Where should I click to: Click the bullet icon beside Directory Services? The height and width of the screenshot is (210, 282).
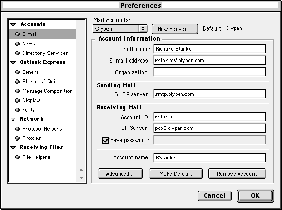coord(17,53)
